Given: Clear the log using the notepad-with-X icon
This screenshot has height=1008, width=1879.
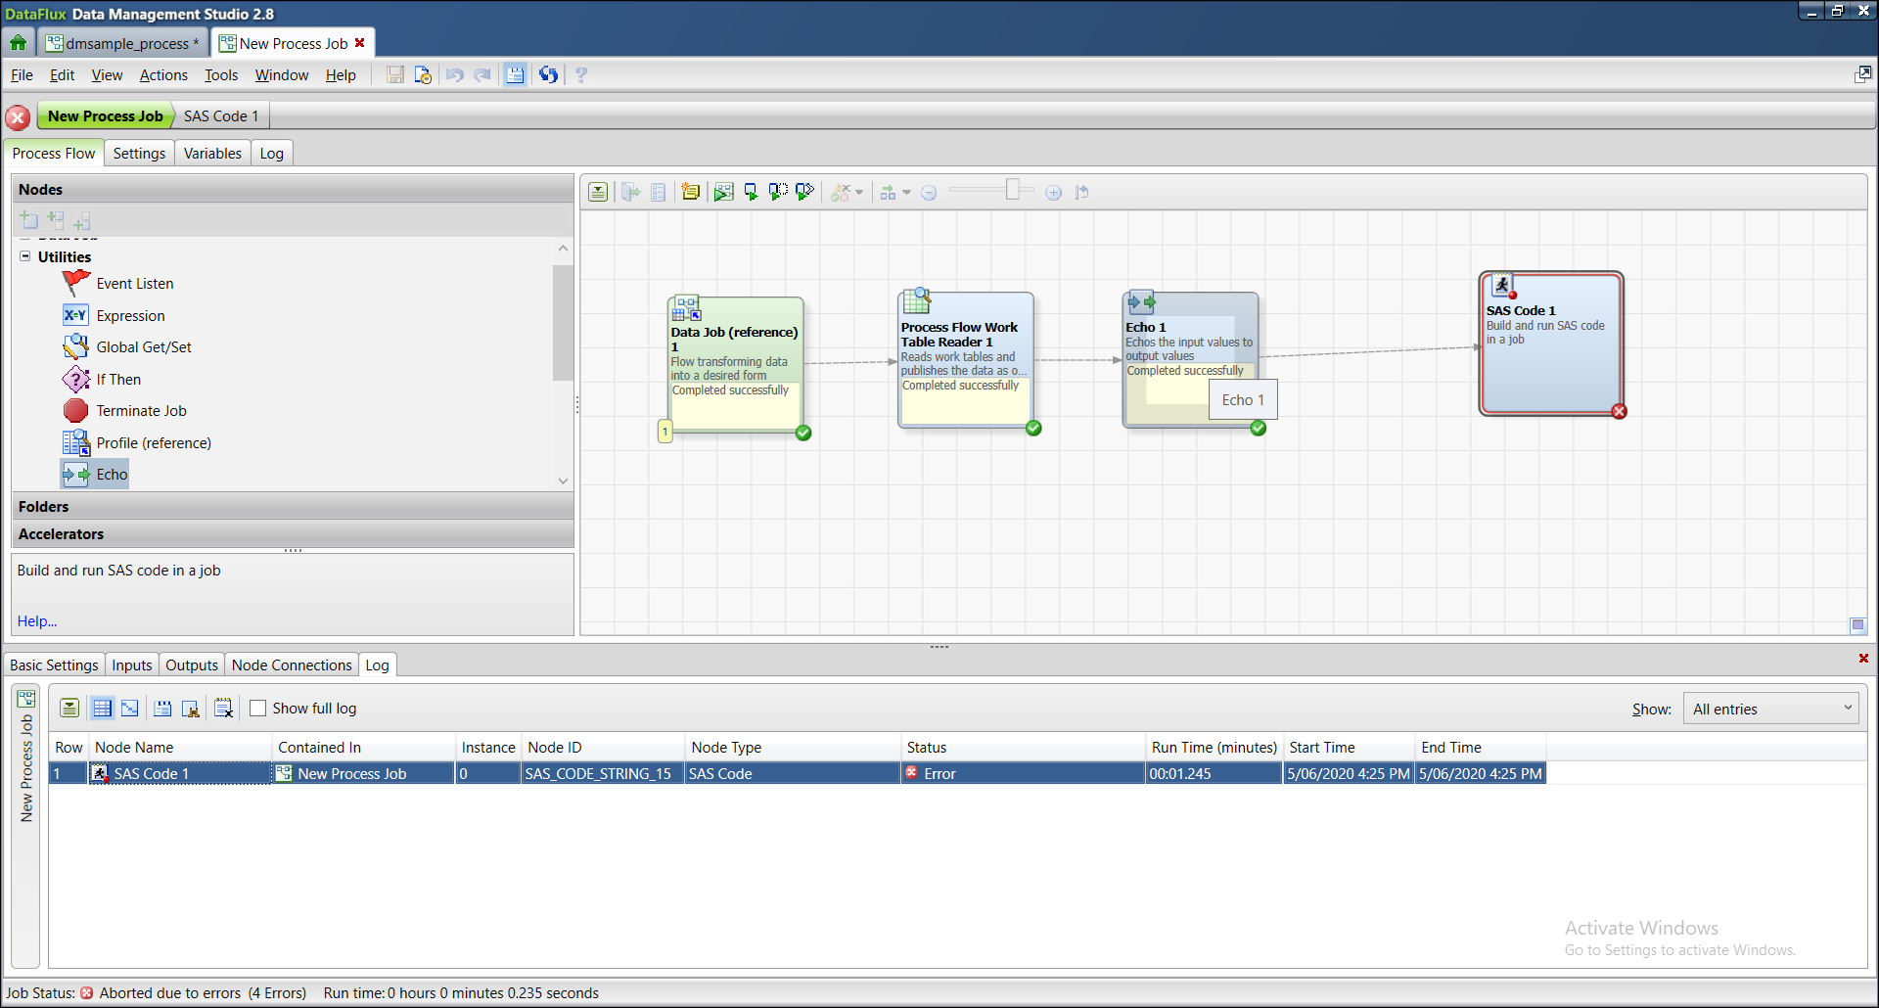Looking at the screenshot, I should [x=224, y=708].
